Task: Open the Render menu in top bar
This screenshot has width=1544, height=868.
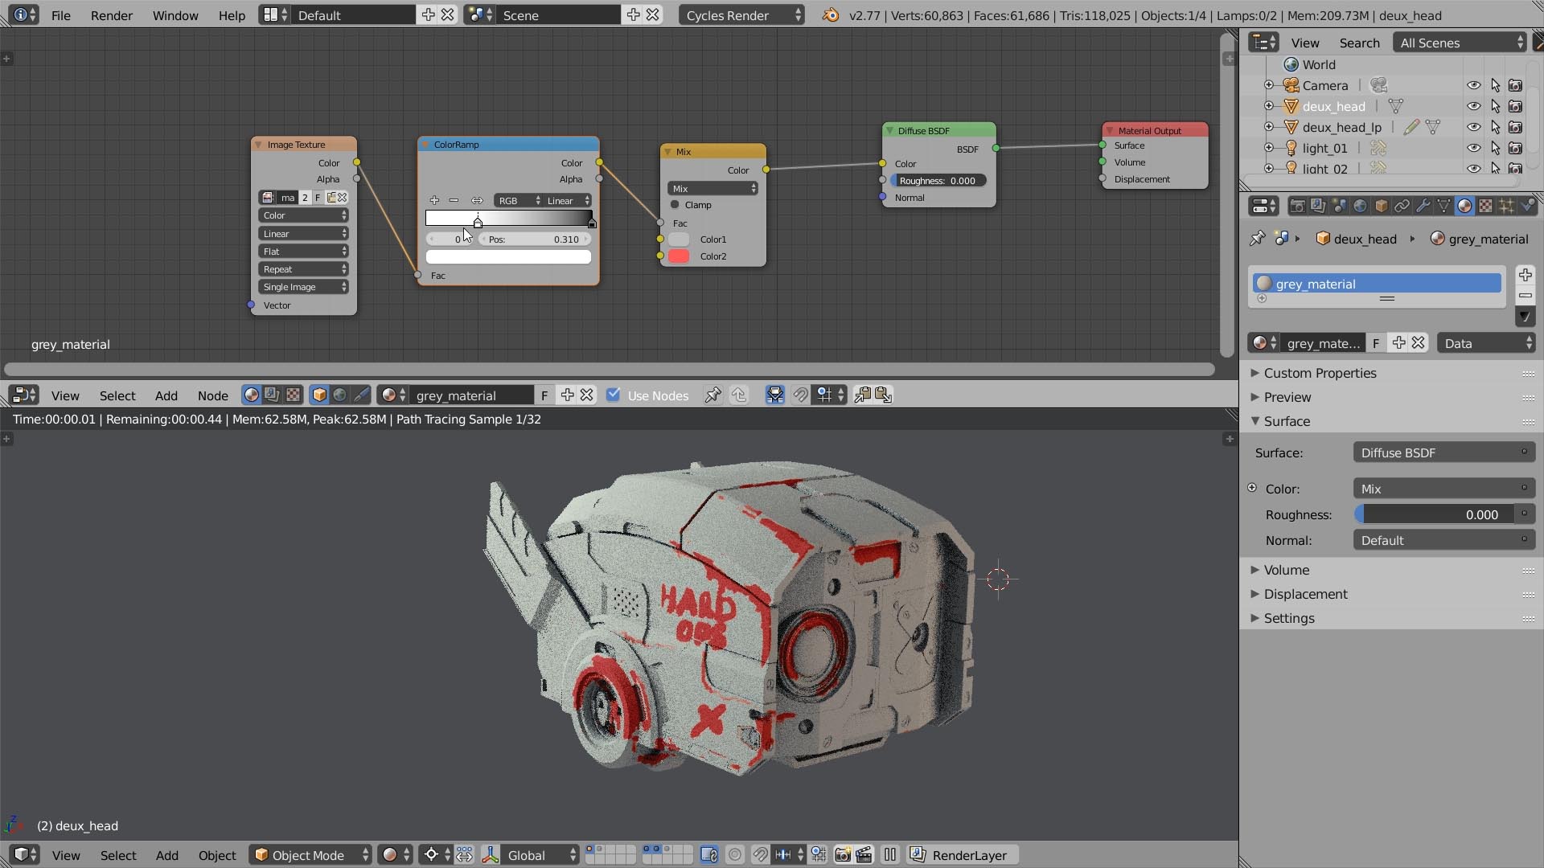Action: pos(111,15)
